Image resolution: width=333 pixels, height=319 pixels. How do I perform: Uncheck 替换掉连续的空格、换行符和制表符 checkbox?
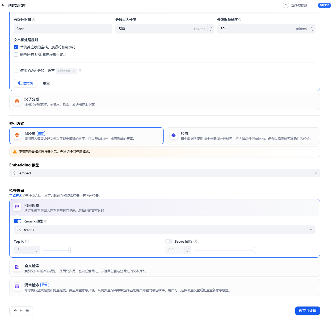pos(16,47)
